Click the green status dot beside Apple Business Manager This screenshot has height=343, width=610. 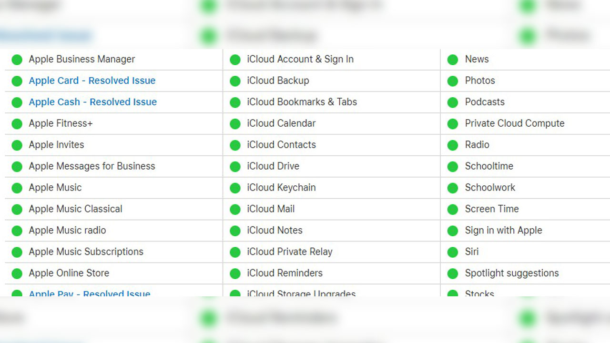tap(17, 60)
